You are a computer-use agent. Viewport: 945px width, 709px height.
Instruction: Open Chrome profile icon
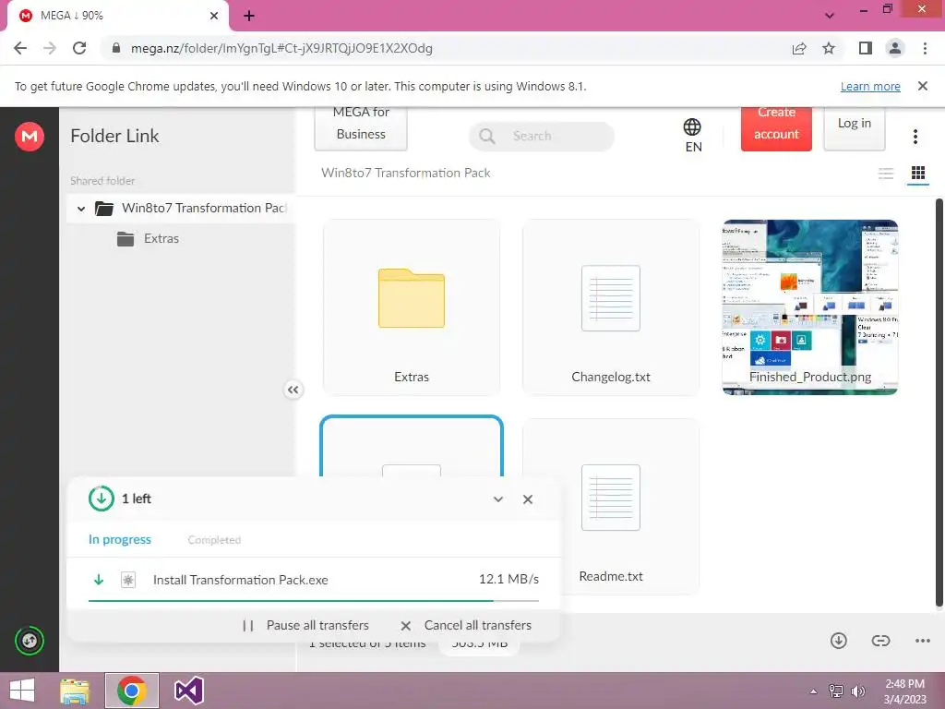(895, 48)
